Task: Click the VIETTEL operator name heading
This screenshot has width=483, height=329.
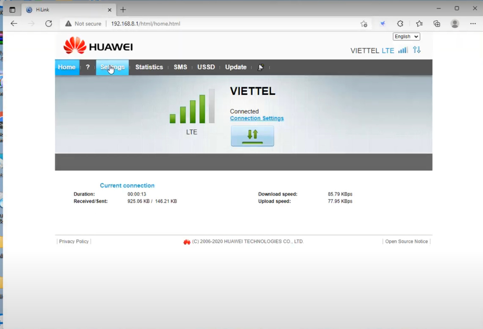Action: pos(253,91)
